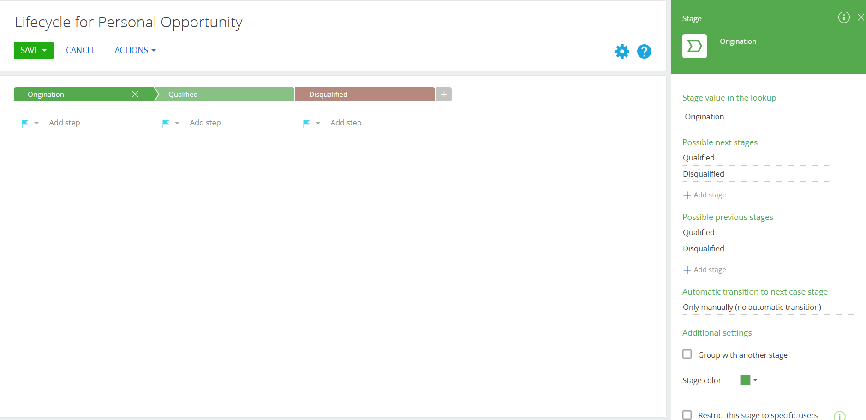Check Restrict this stage to specific users
The height and width of the screenshot is (420, 866).
tap(687, 415)
